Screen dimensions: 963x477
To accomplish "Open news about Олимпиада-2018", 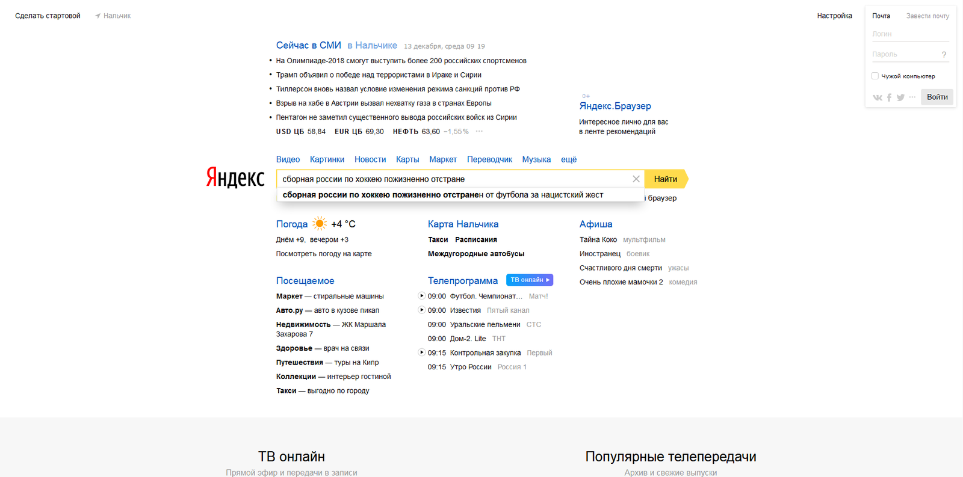I will point(401,61).
